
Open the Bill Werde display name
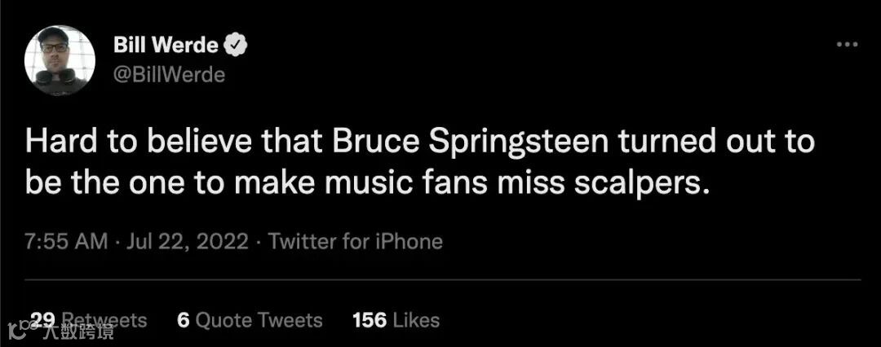(x=166, y=46)
